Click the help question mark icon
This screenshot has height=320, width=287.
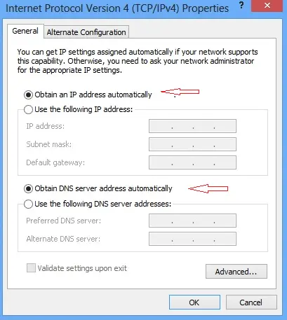[241, 6]
